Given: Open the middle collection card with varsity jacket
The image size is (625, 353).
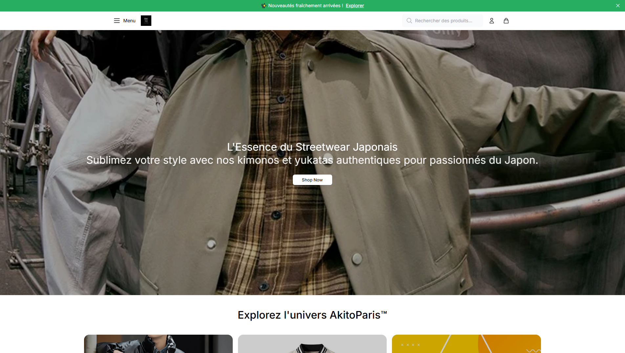Looking at the screenshot, I should [x=312, y=344].
